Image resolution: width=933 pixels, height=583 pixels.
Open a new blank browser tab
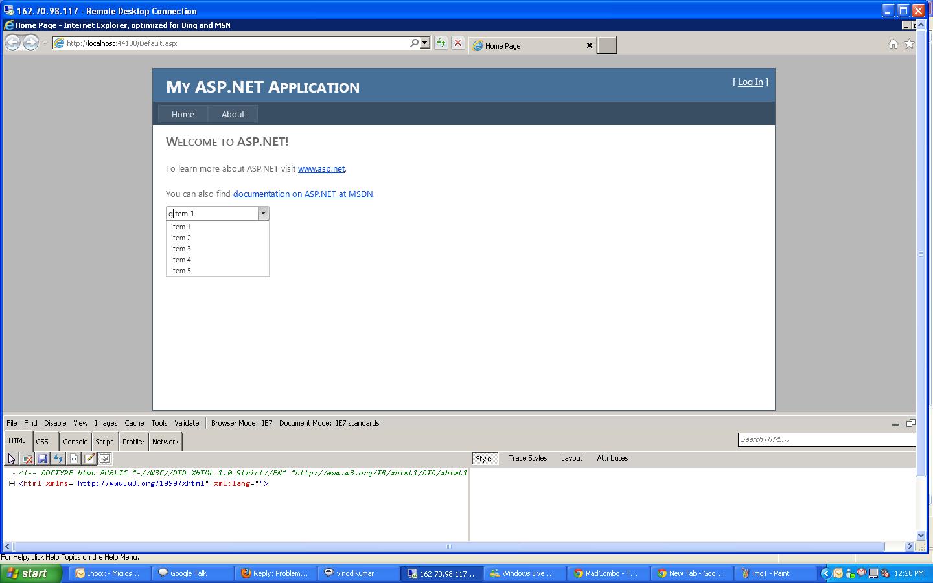coord(606,45)
